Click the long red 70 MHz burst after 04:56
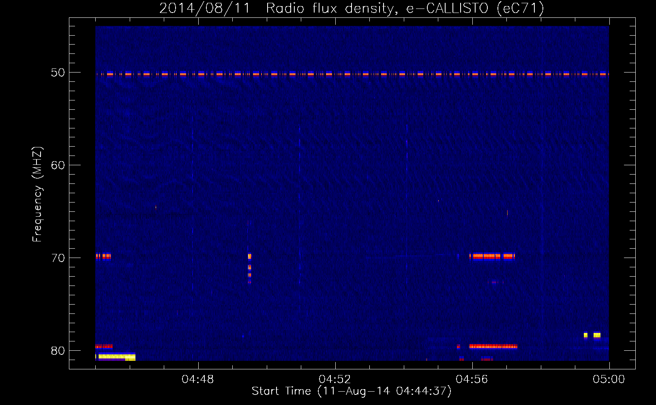The width and height of the screenshot is (656, 405). pos(492,256)
